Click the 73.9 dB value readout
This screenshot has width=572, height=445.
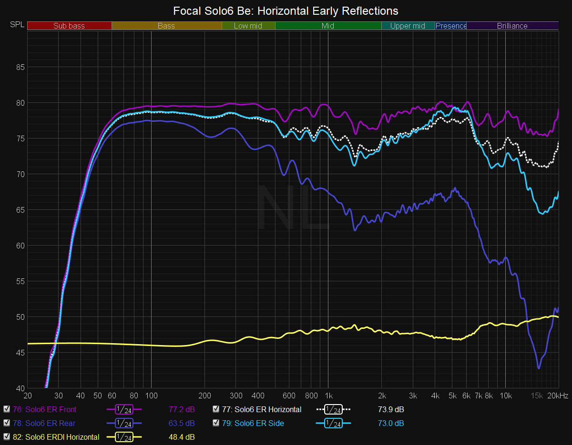(391, 409)
